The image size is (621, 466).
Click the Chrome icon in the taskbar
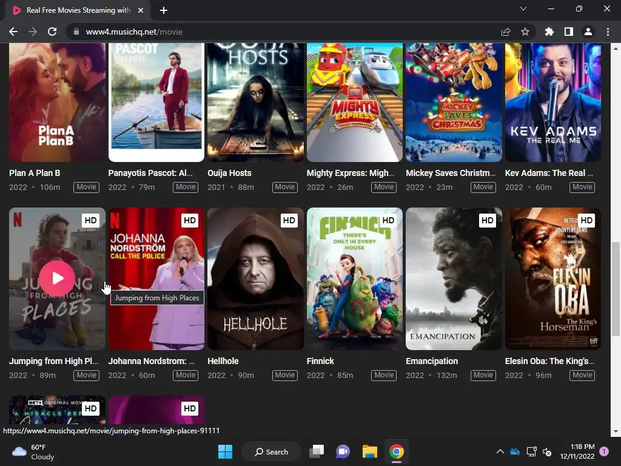(x=397, y=451)
